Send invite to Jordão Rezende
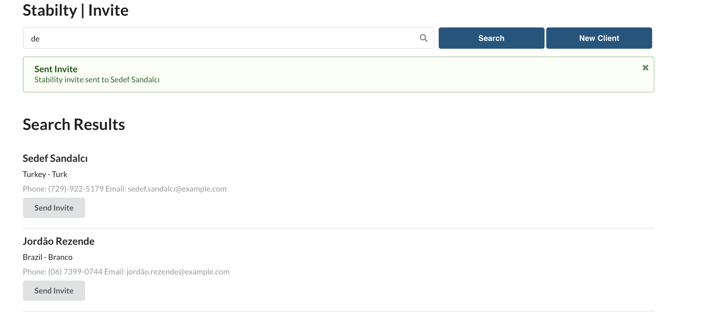716x317 pixels. [54, 291]
